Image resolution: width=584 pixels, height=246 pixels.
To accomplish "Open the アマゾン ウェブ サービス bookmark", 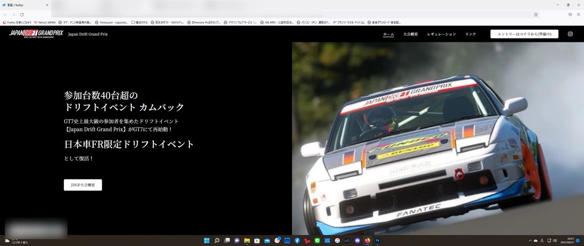I will click(240, 22).
